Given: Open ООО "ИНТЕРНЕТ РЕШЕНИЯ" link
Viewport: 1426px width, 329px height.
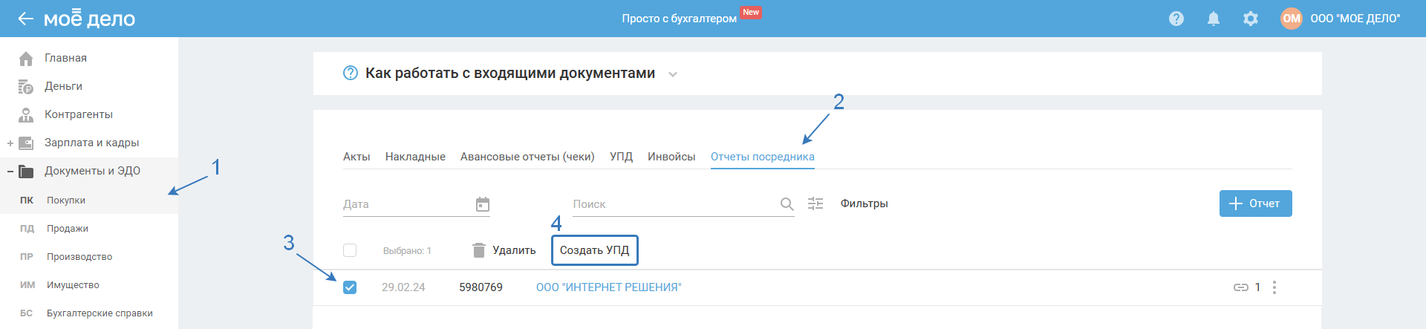Looking at the screenshot, I should 609,287.
